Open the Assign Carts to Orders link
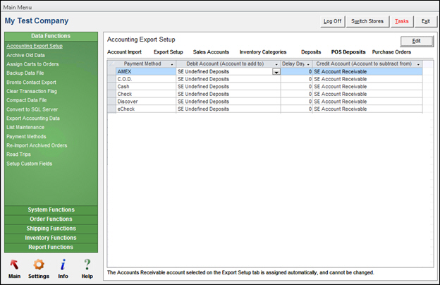 click(x=32, y=64)
